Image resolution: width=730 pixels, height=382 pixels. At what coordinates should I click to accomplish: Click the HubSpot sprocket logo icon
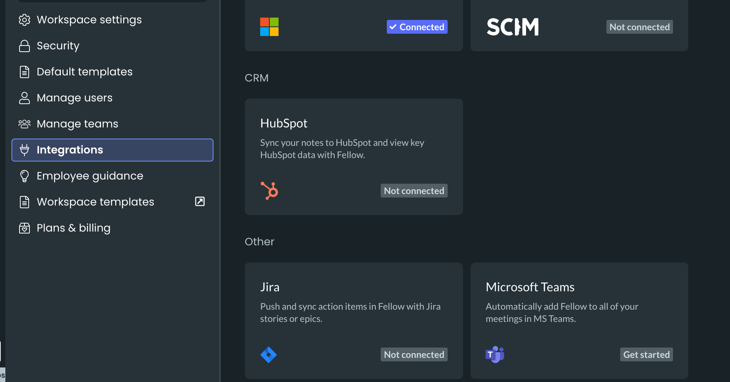point(269,191)
